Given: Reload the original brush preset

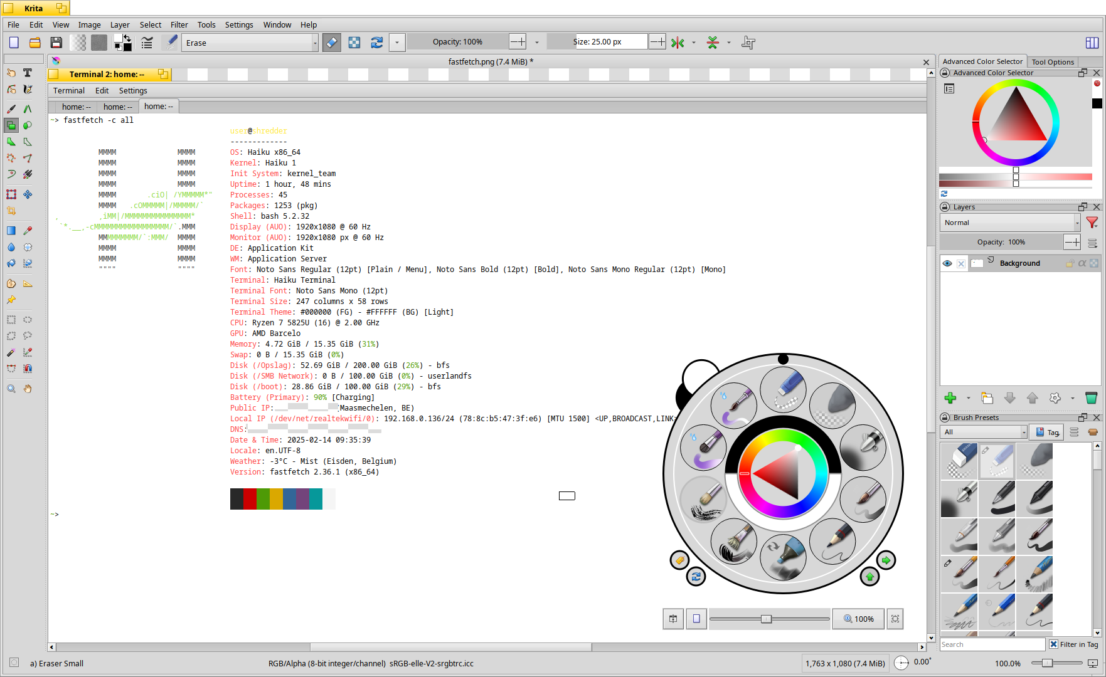Looking at the screenshot, I should tap(376, 43).
